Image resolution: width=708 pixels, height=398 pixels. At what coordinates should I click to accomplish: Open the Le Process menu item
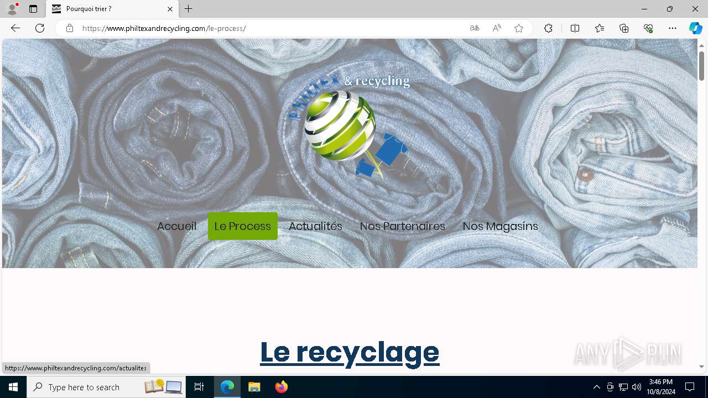pos(243,226)
